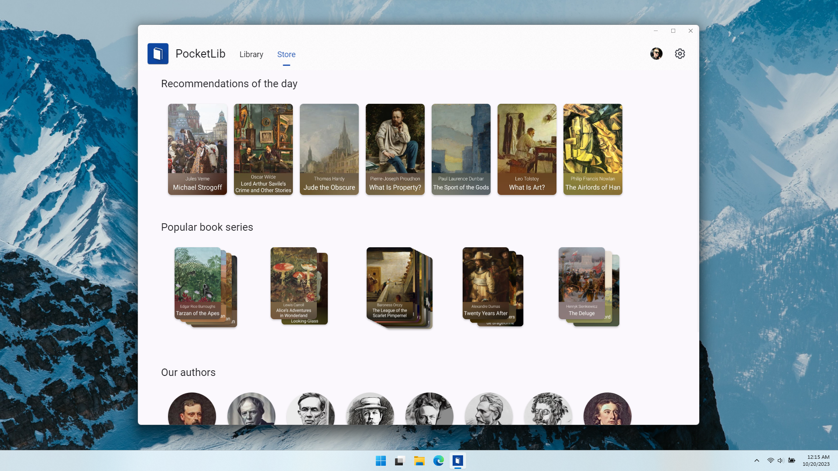Open the Windows Start menu
This screenshot has width=838, height=471.
381,461
